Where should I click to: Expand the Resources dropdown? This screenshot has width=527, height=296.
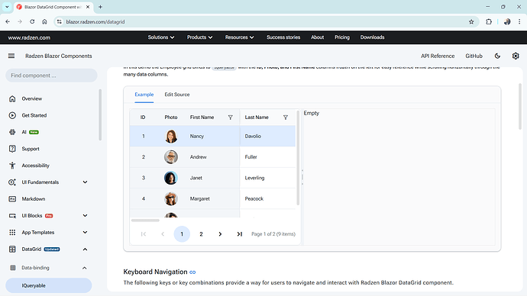(x=239, y=37)
